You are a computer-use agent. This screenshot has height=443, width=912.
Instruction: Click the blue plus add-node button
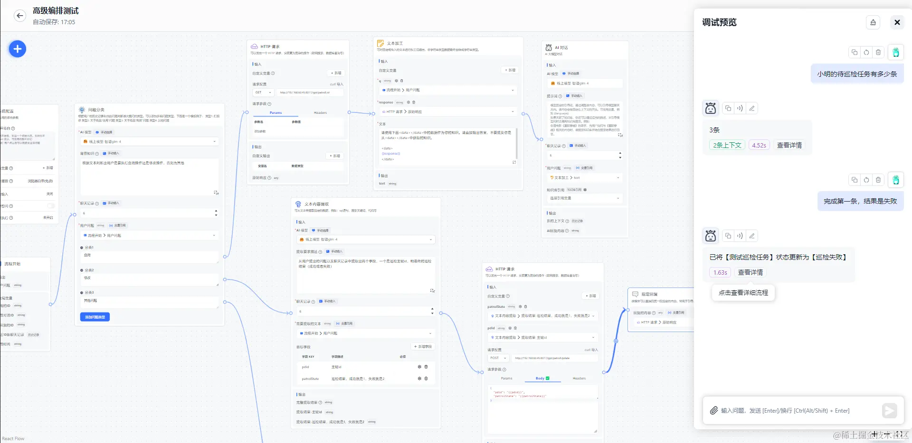(x=18, y=49)
